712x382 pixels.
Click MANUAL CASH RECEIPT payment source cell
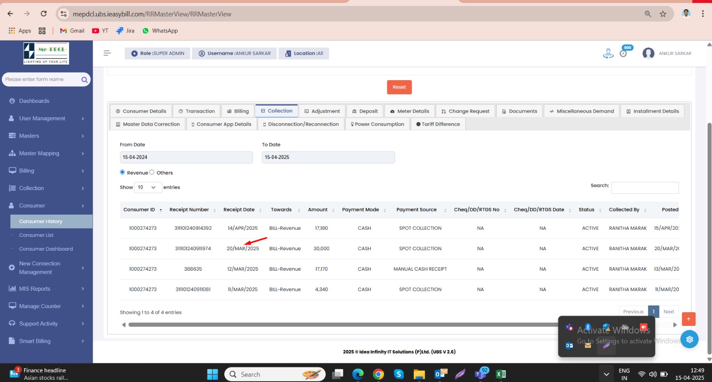420,269
